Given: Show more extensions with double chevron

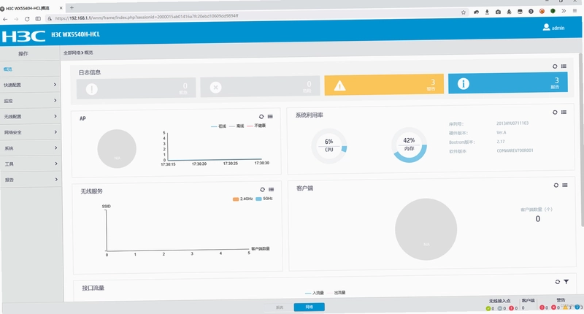Looking at the screenshot, I should point(564,11).
